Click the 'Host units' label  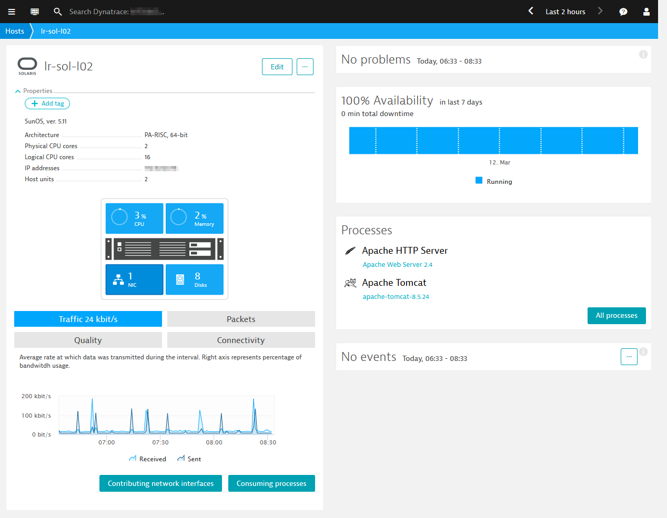[39, 179]
